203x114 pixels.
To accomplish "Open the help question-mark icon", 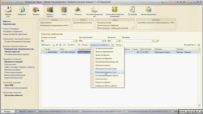I will coord(199,45).
